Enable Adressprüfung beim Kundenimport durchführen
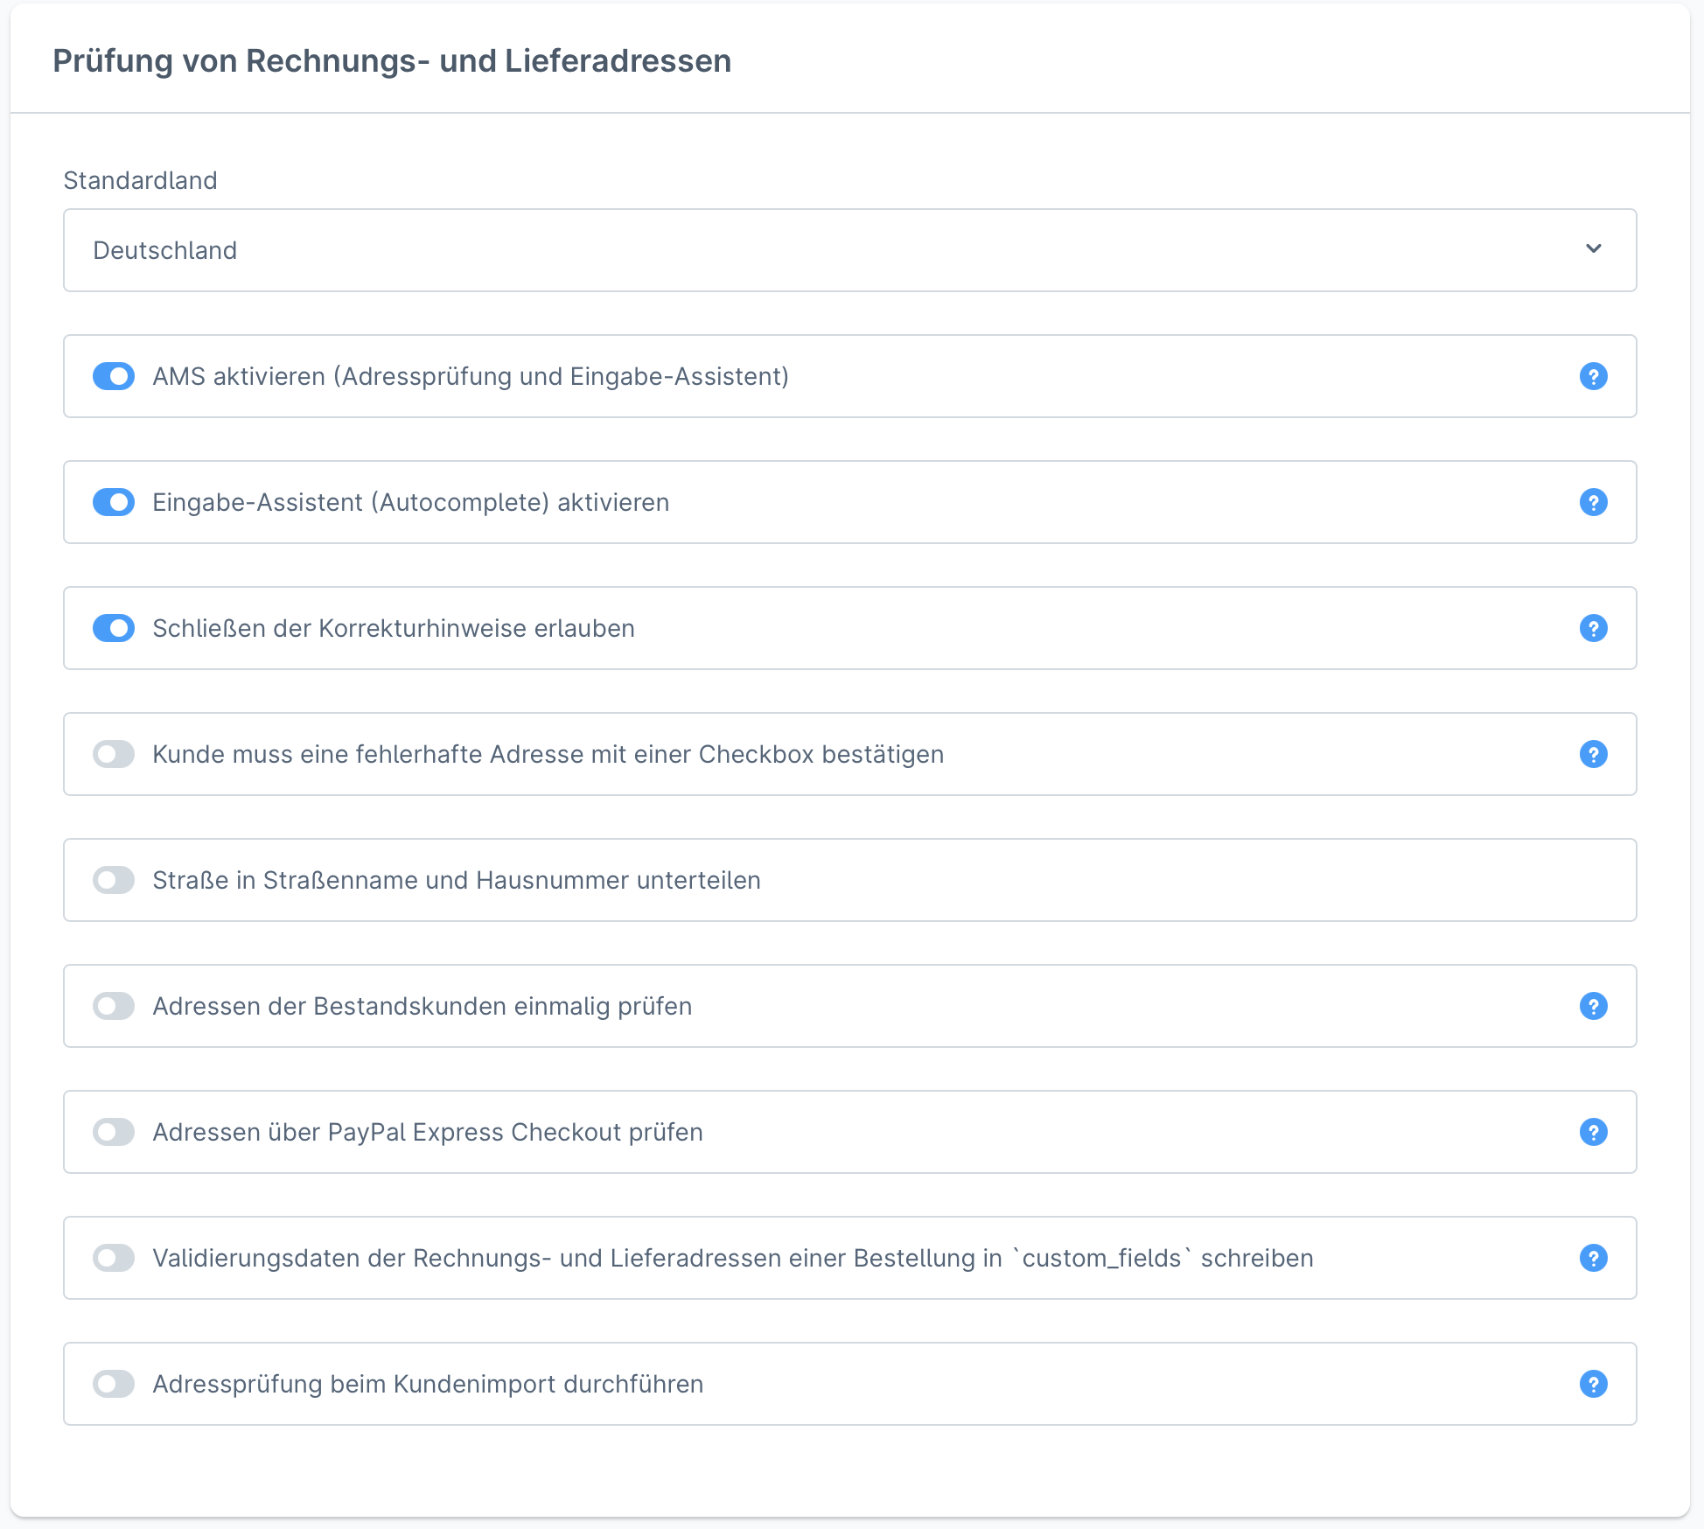This screenshot has height=1529, width=1704. [114, 1384]
